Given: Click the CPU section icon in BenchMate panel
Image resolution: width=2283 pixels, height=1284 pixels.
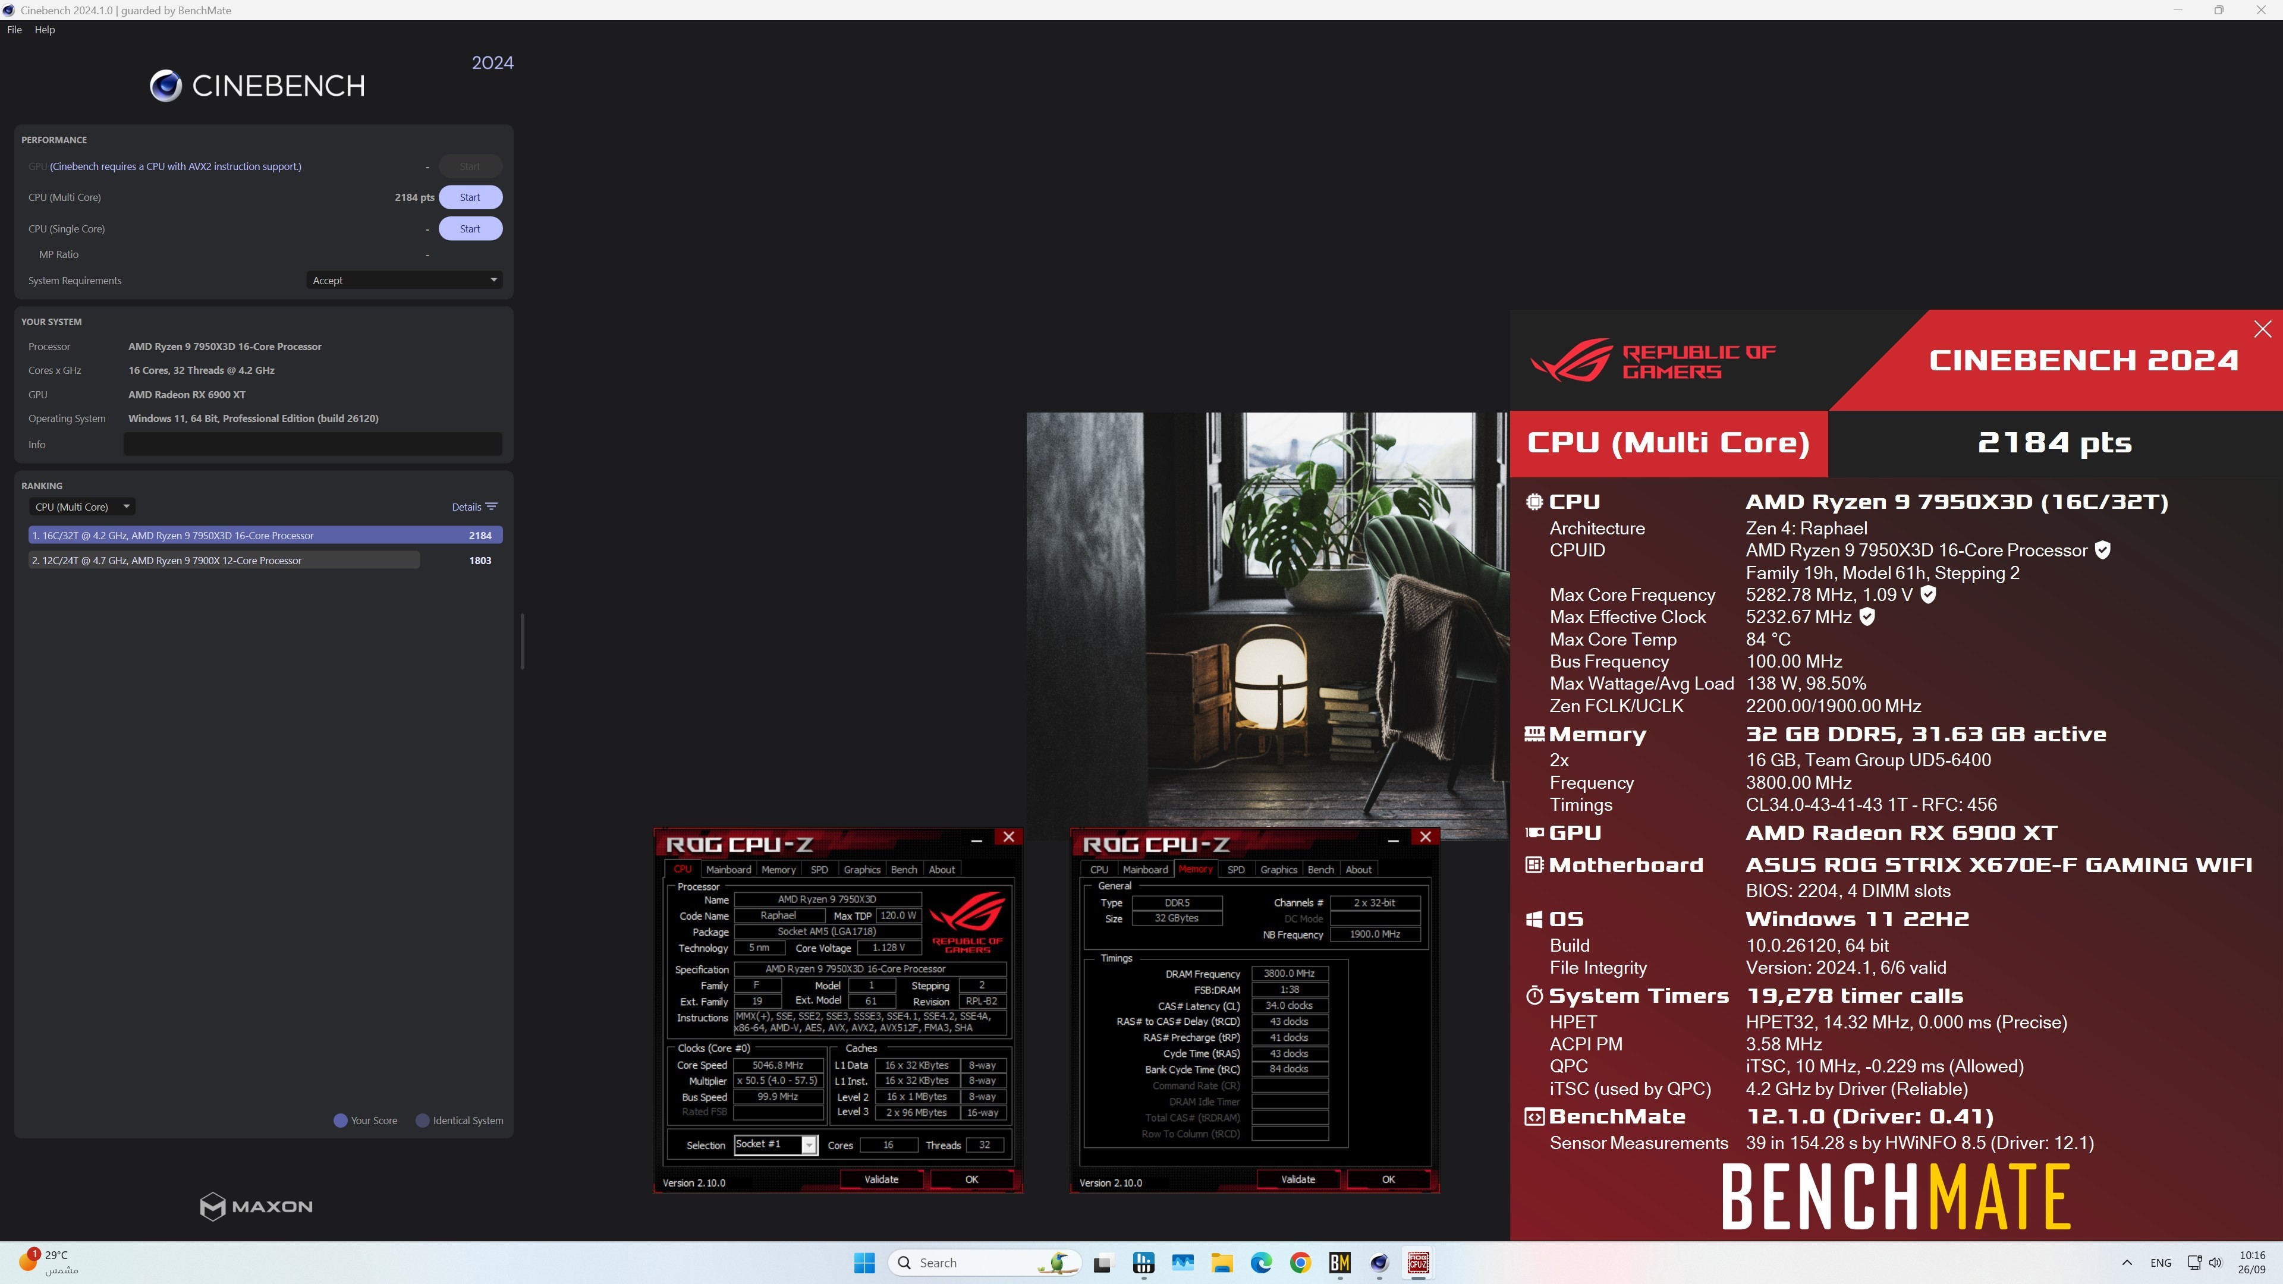Looking at the screenshot, I should click(1533, 500).
